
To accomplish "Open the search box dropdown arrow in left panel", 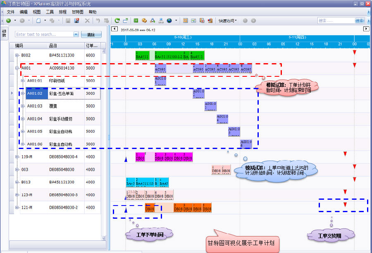I will pos(76,34).
